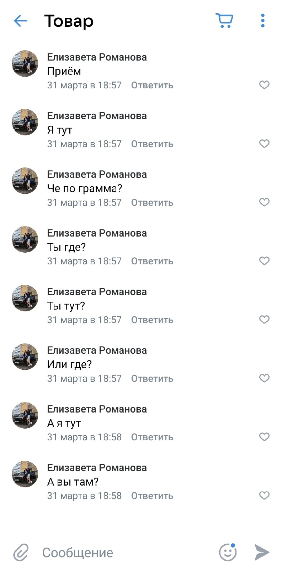Open Елизавета Романова's name above "Я тут"
The width and height of the screenshot is (282, 570).
[97, 116]
